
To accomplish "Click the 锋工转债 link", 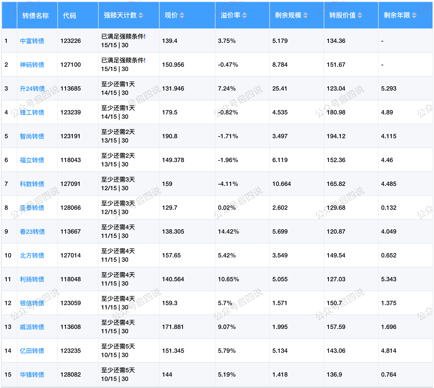I will pyautogui.click(x=32, y=112).
